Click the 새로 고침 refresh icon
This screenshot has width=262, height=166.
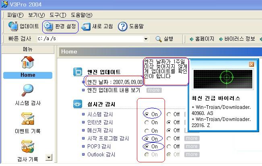coord(86,27)
